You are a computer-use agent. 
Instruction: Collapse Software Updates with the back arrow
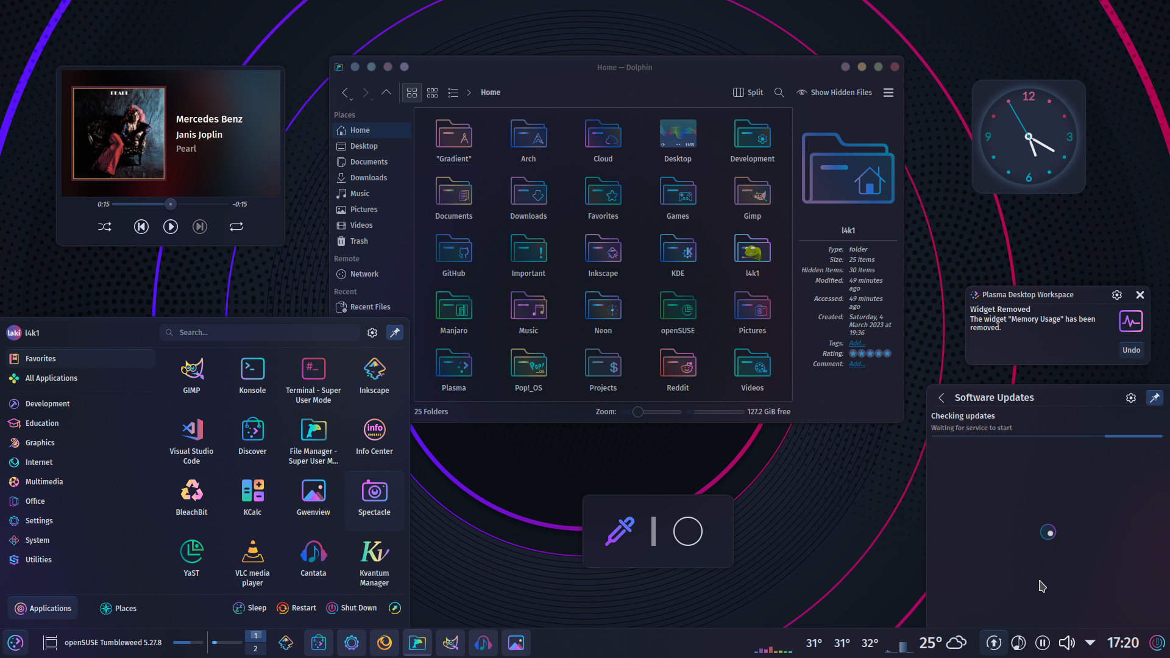tap(941, 397)
